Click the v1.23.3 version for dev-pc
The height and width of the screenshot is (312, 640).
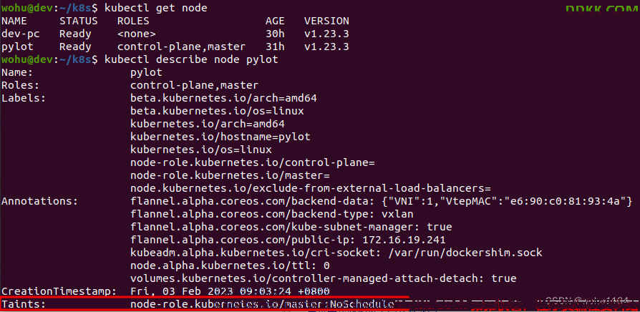[326, 34]
